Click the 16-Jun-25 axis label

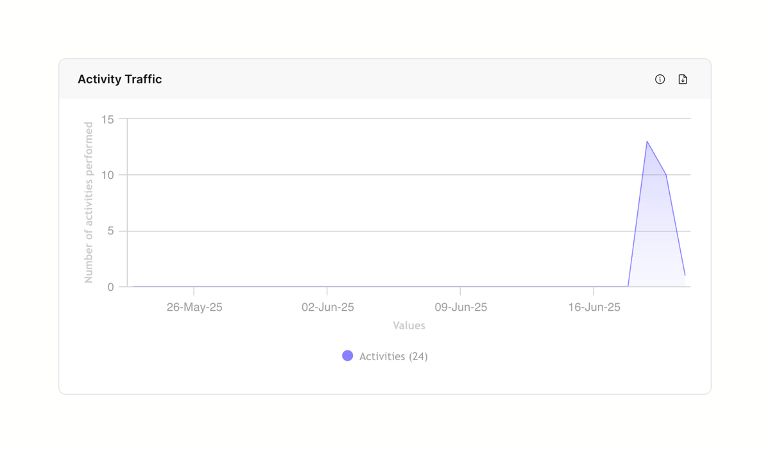(594, 307)
